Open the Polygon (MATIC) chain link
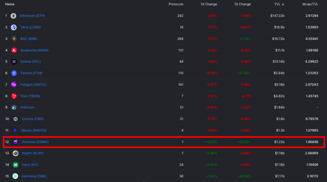Viewport: 327px width, 182px height. [x=33, y=84]
